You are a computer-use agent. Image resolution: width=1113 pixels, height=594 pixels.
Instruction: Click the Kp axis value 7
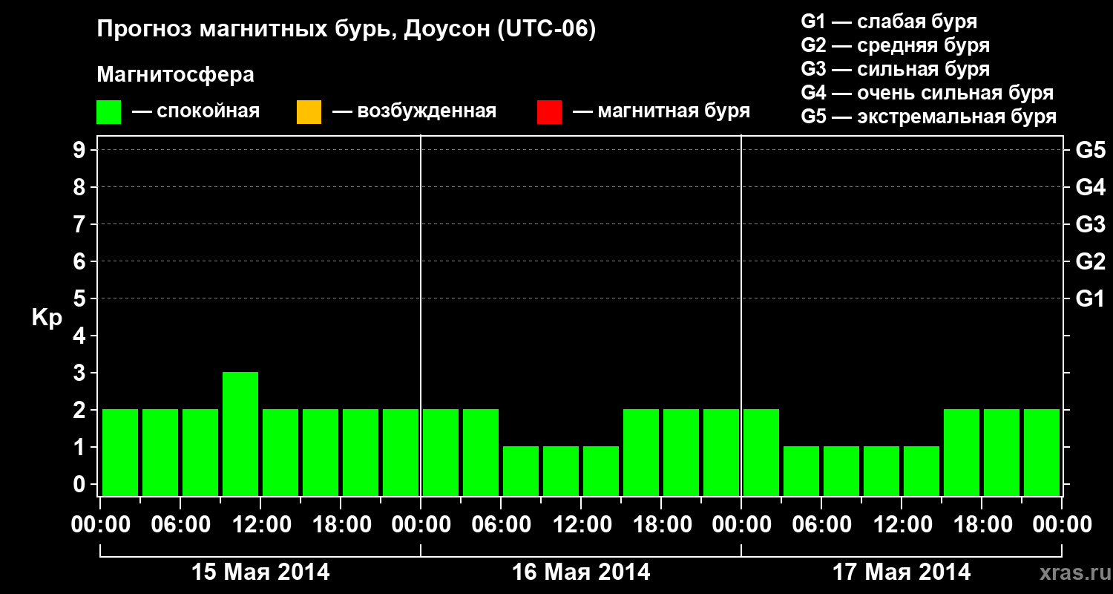click(x=81, y=224)
